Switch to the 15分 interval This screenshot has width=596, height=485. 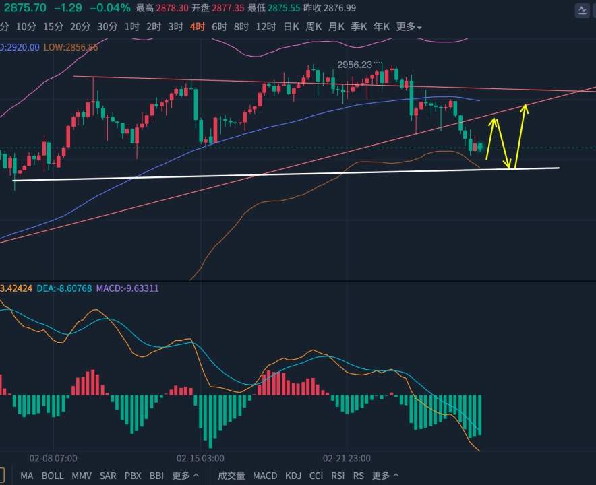pyautogui.click(x=53, y=26)
